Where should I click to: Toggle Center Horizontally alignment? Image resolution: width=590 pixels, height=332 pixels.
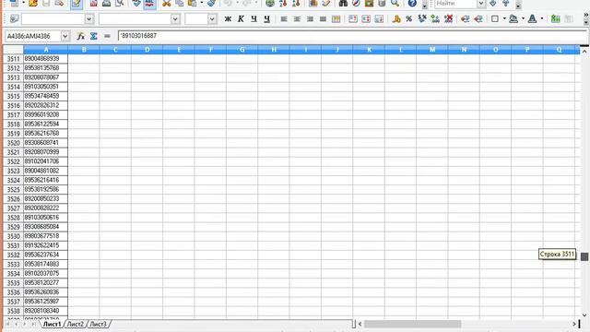click(x=297, y=18)
